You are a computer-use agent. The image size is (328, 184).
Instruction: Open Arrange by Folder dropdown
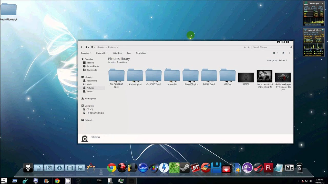pyautogui.click(x=283, y=61)
